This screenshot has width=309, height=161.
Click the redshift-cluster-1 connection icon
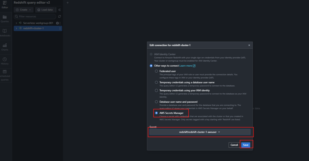coord(20,28)
